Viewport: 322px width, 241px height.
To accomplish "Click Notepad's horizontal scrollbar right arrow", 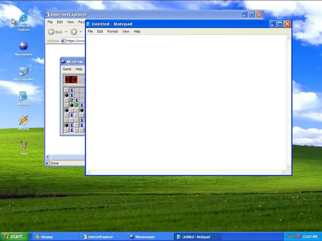I will pos(283,172).
